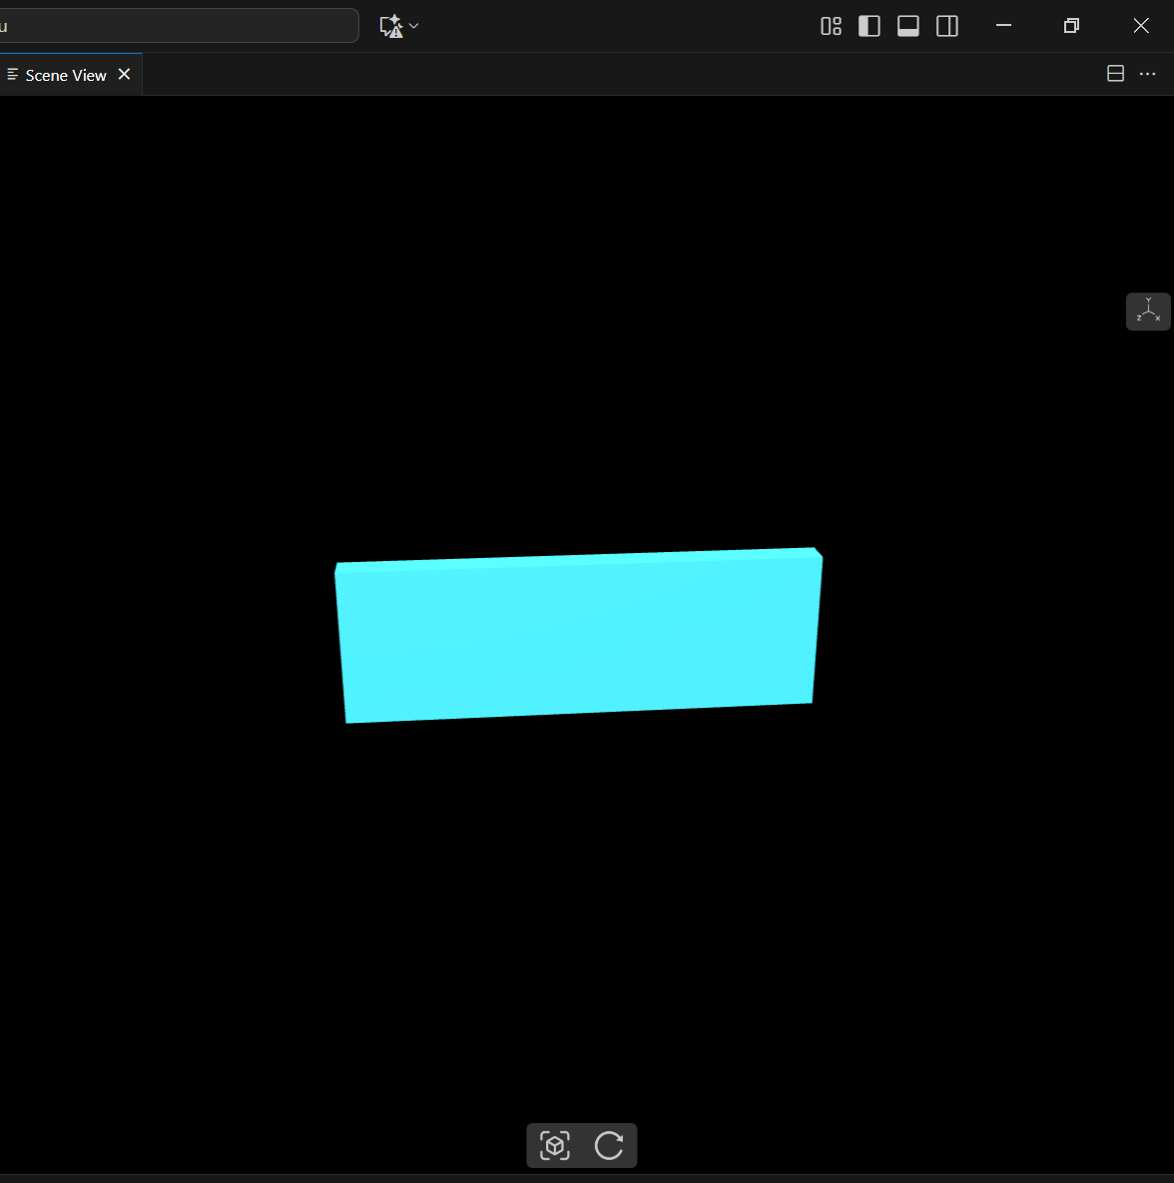Click the reset view rotate icon
1174x1183 pixels.
tap(609, 1145)
